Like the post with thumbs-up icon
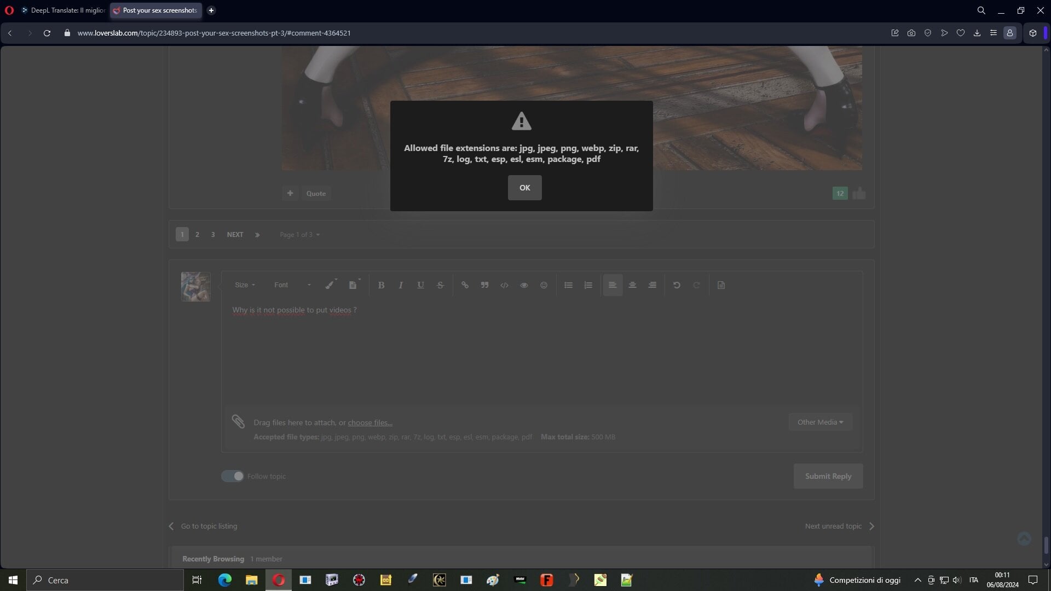Screen dimensions: 1051x591 click(x=859, y=193)
